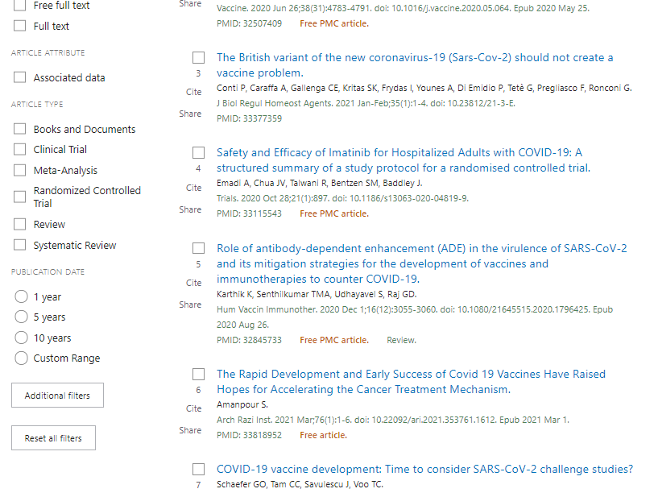Screen dimensions: 654x493
Task: Click the J Biol Regul Homeost Agents citation
Action: tap(366, 103)
